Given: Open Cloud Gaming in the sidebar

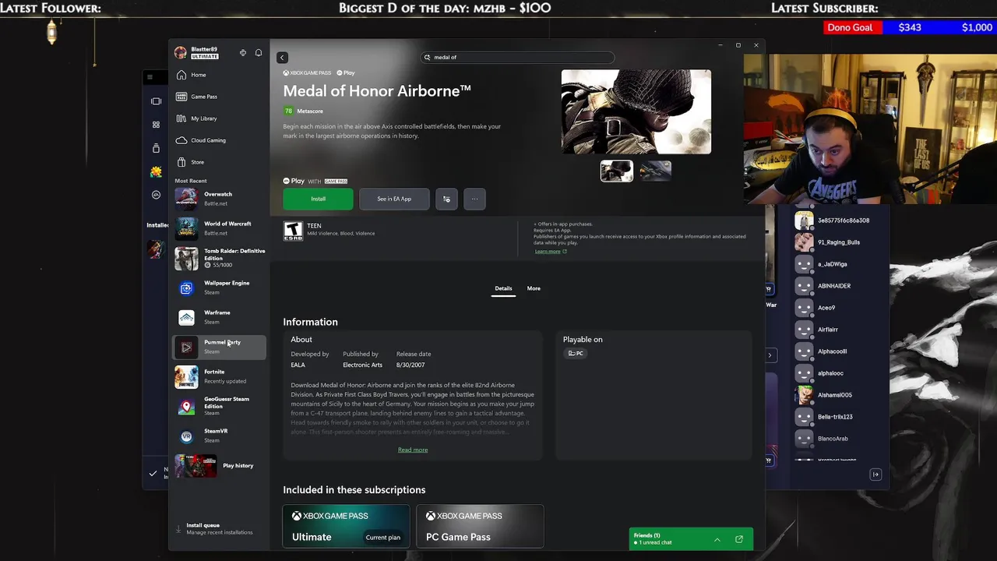Looking at the screenshot, I should (x=219, y=140).
